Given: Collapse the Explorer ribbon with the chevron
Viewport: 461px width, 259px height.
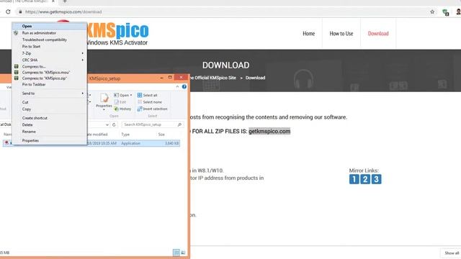Looking at the screenshot, I should tap(177, 86).
